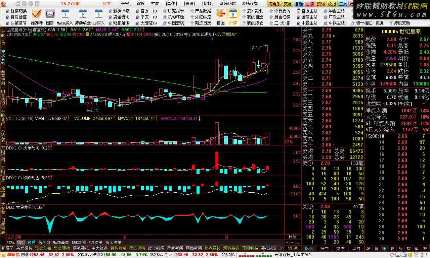Toggle the 自选 blue top button
The image size is (430, 258).
pyautogui.click(x=299, y=4)
